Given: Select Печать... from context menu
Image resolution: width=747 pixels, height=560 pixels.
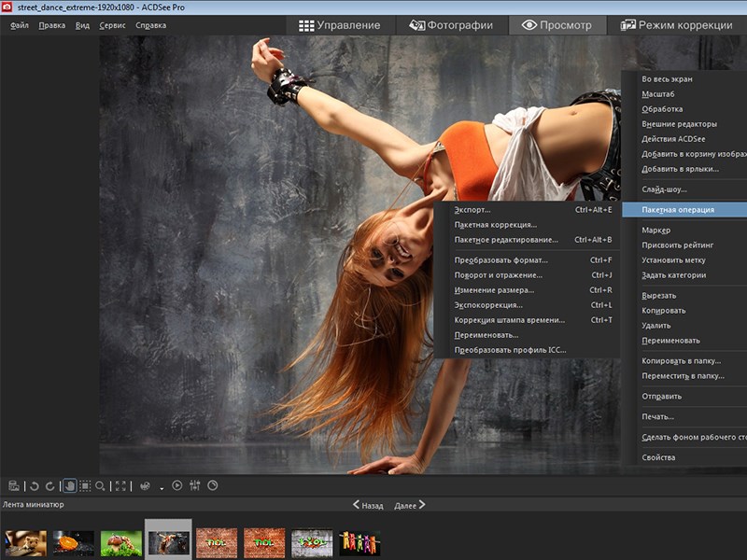Looking at the screenshot, I should [x=684, y=416].
